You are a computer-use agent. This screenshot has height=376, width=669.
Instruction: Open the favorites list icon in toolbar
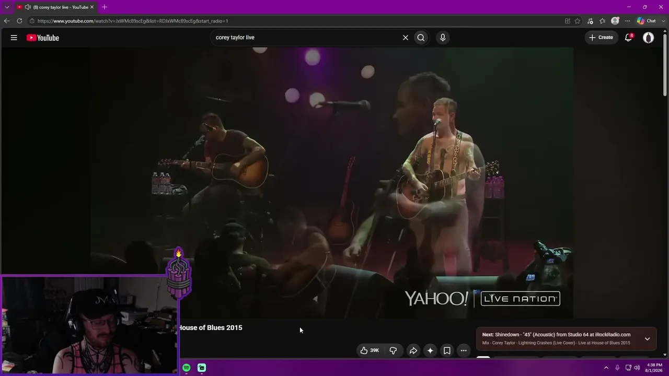click(x=603, y=21)
